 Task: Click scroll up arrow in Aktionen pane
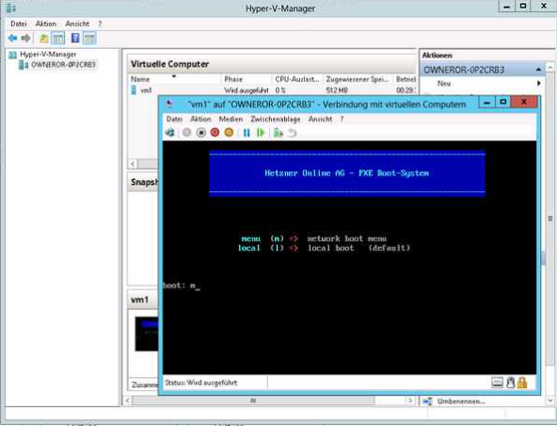(549, 67)
